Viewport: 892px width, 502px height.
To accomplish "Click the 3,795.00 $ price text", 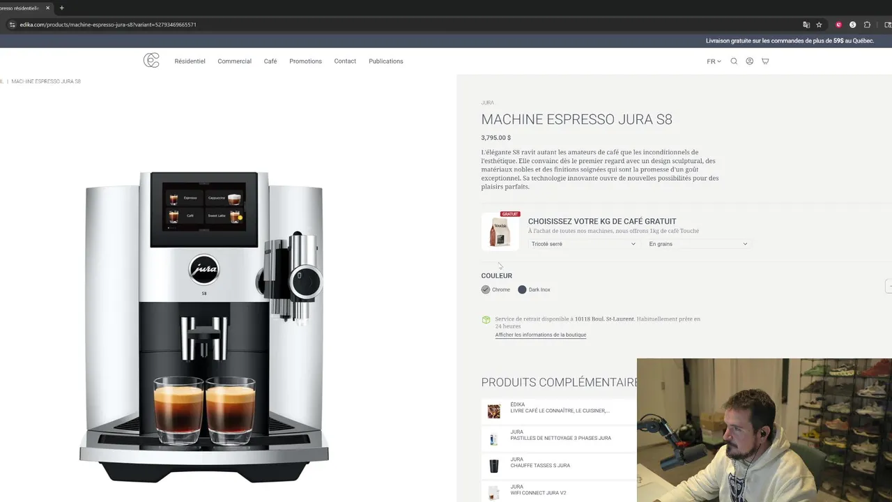I will click(495, 138).
